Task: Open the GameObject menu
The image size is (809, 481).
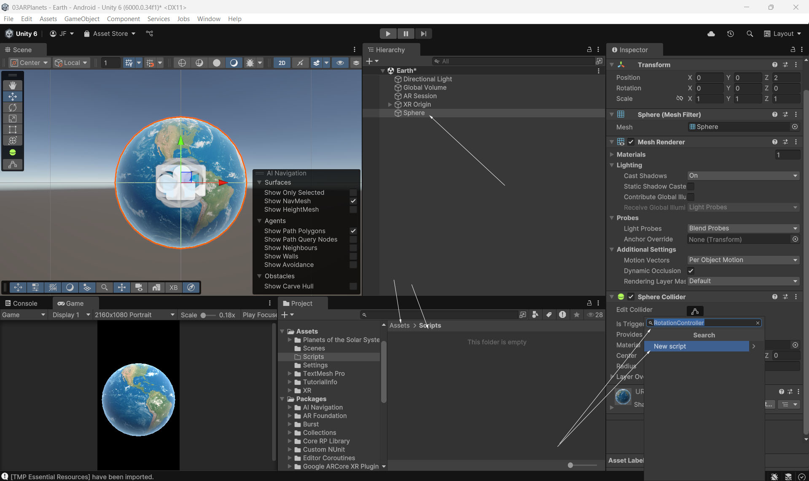Action: [x=82, y=19]
